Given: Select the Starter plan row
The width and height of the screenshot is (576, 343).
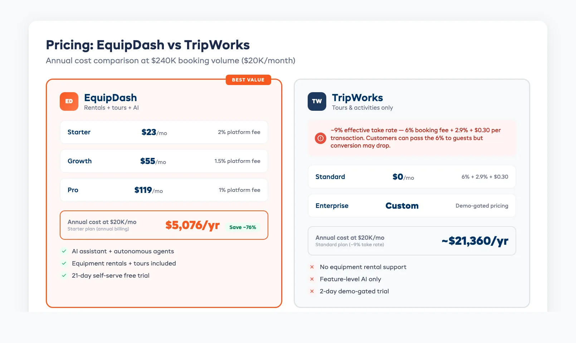Looking at the screenshot, I should pos(163,132).
